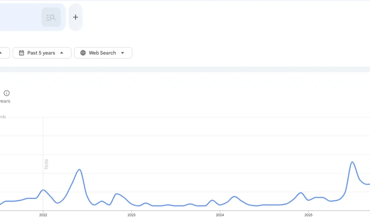Collapse the Past 5 years dropdown
The width and height of the screenshot is (370, 222).
61,53
